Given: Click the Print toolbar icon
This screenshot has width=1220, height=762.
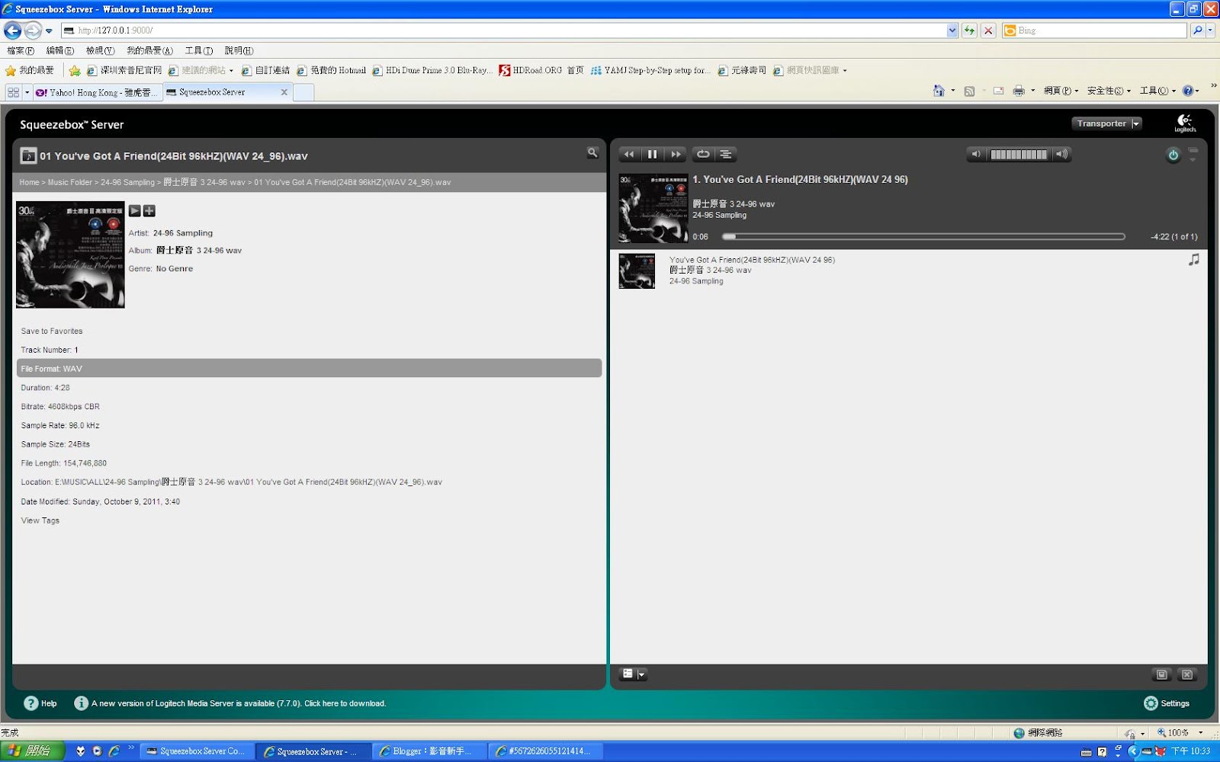Looking at the screenshot, I should [1019, 91].
